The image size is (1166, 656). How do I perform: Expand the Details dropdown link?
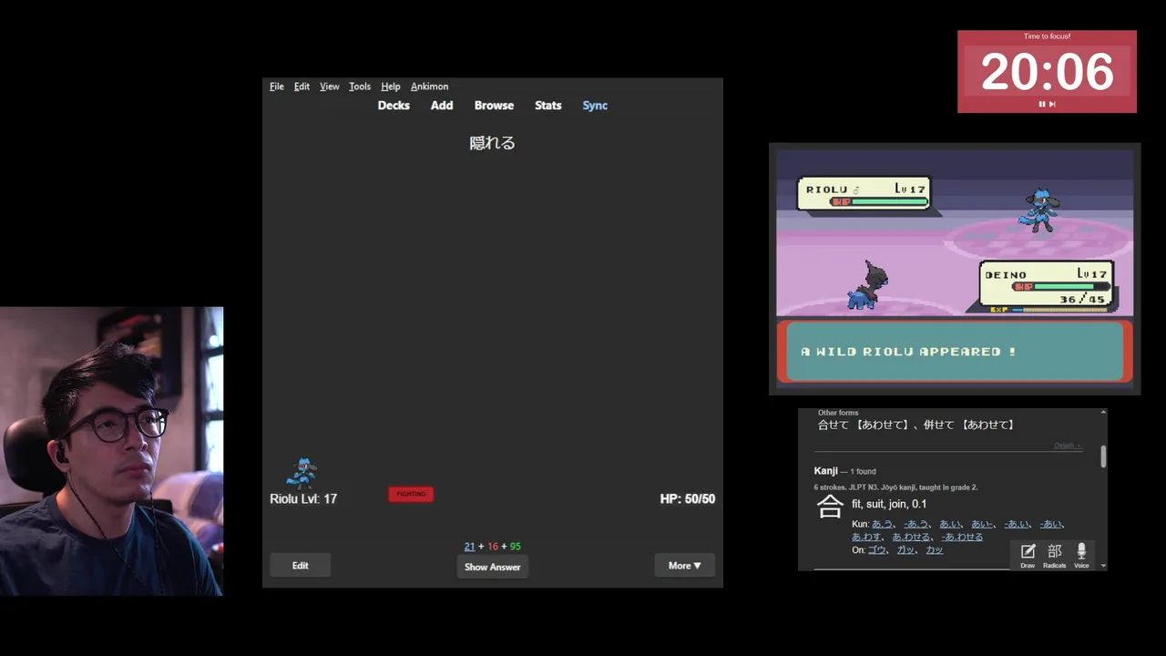coord(1068,446)
